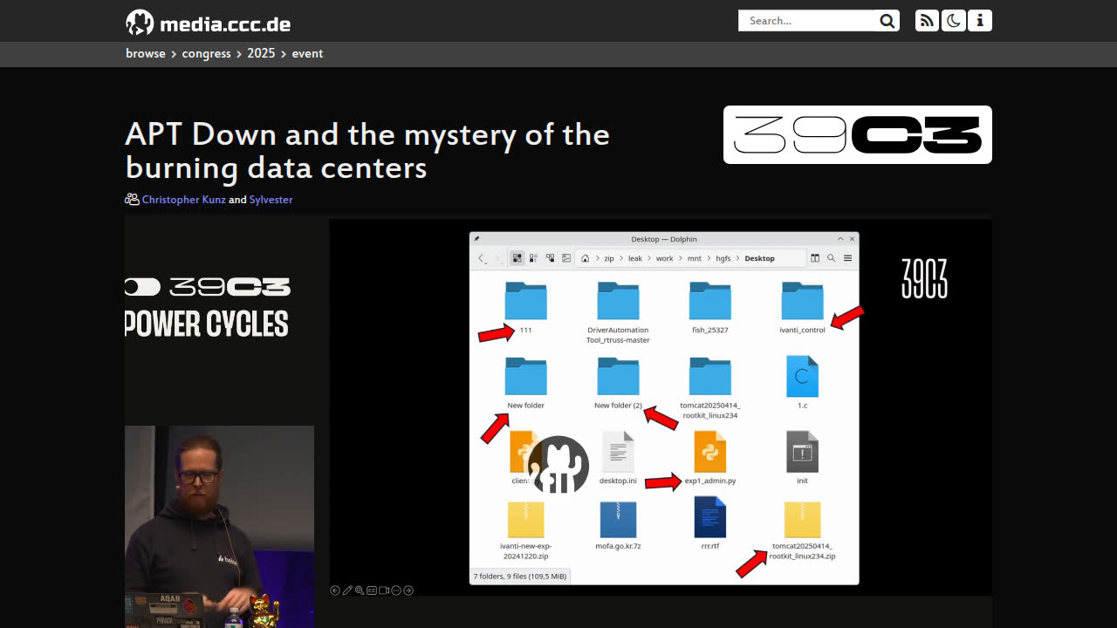Image resolution: width=1117 pixels, height=628 pixels.
Task: Select work in Dolphin path bar
Action: point(665,258)
